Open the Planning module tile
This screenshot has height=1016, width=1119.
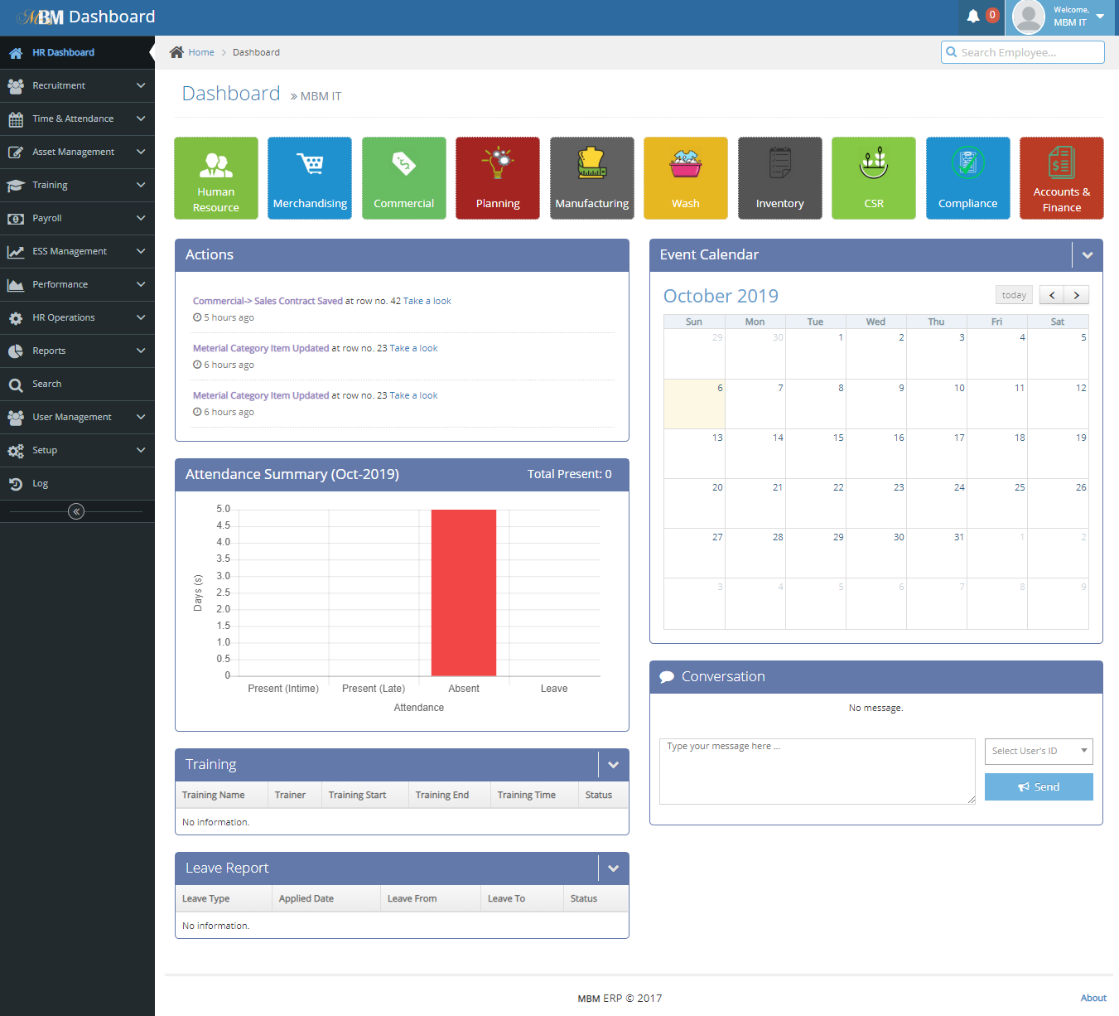498,178
